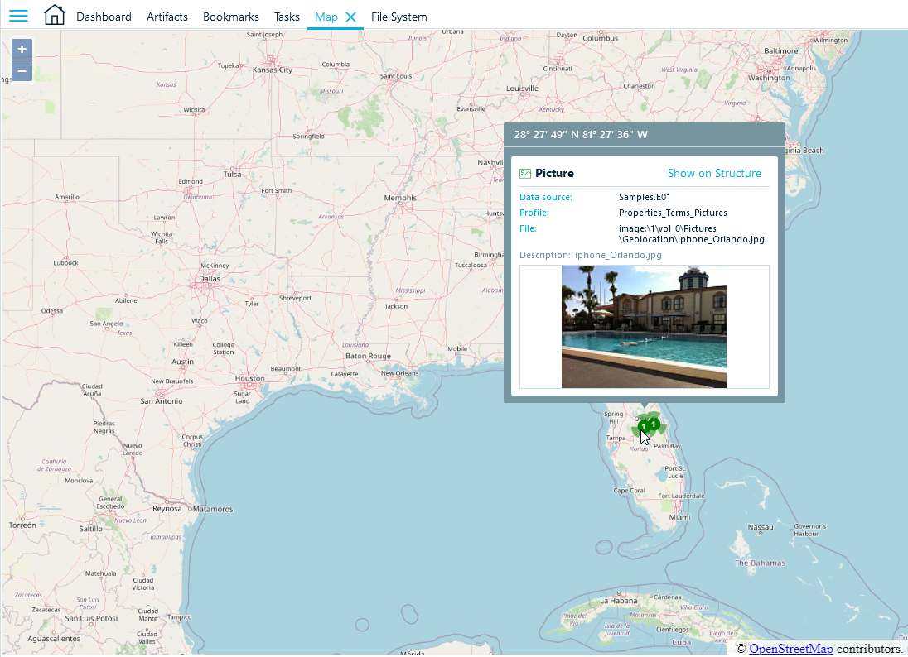Click the Show on Structure link
Image resolution: width=908 pixels, height=657 pixels.
[x=714, y=173]
